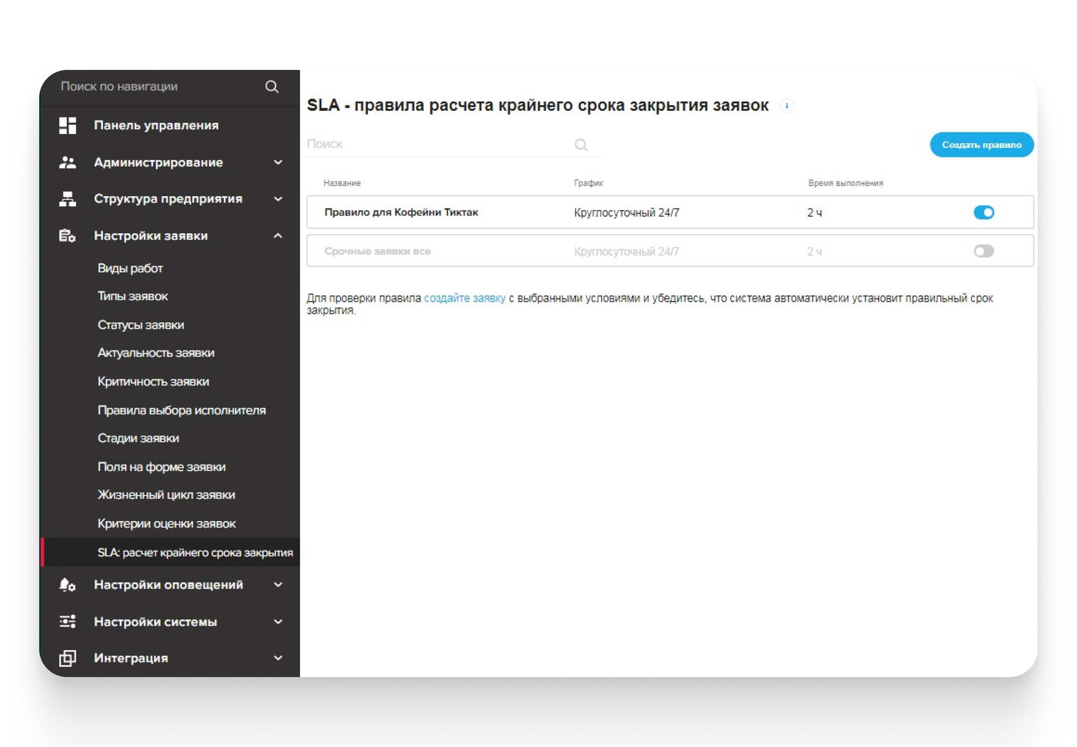1077x747 pixels.
Task: Enable the Срочные заявки все toggle
Action: click(983, 251)
